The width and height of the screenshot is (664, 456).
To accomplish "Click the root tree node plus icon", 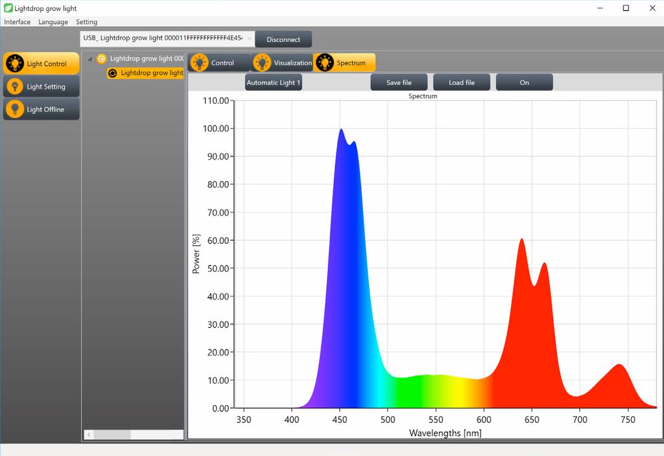I will [x=102, y=58].
